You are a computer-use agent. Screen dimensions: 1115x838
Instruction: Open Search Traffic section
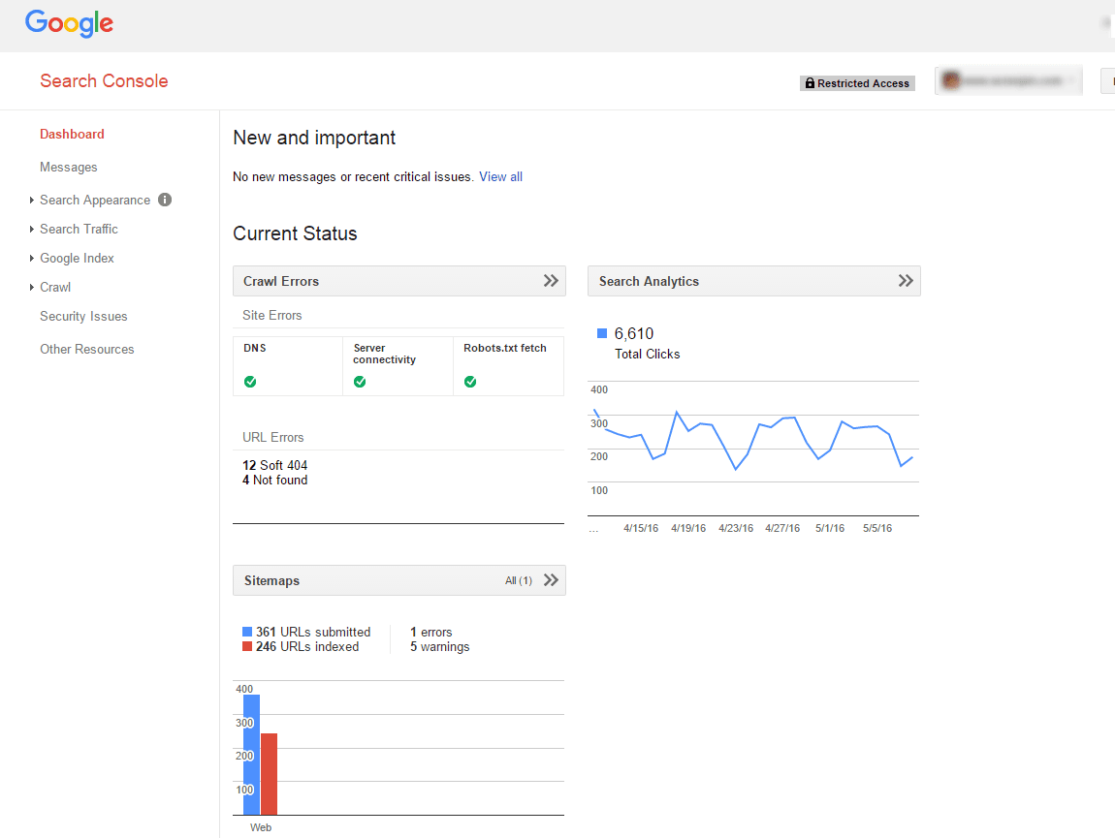tap(79, 229)
